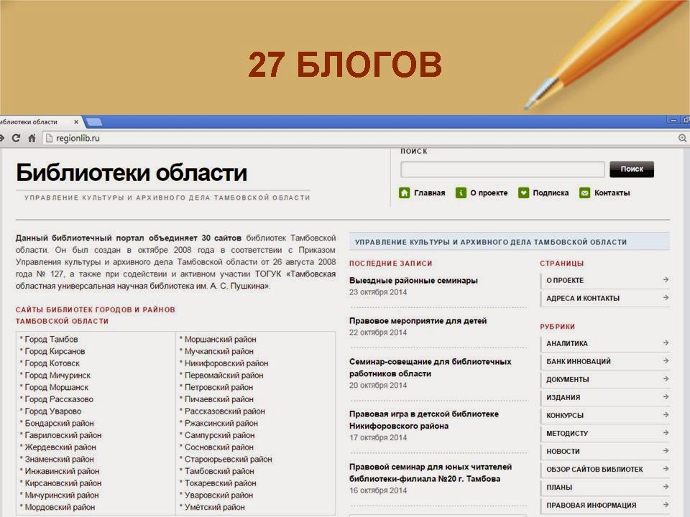
Task: Open the Выездные районные семинары post
Action: click(x=415, y=280)
